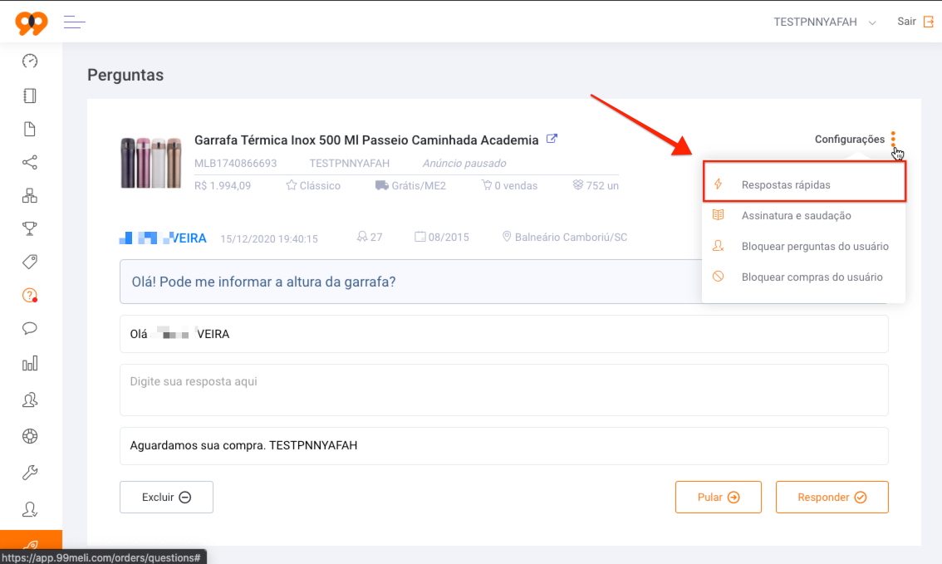Open the chat bubble sidebar icon
The height and width of the screenshot is (564, 942).
point(29,328)
